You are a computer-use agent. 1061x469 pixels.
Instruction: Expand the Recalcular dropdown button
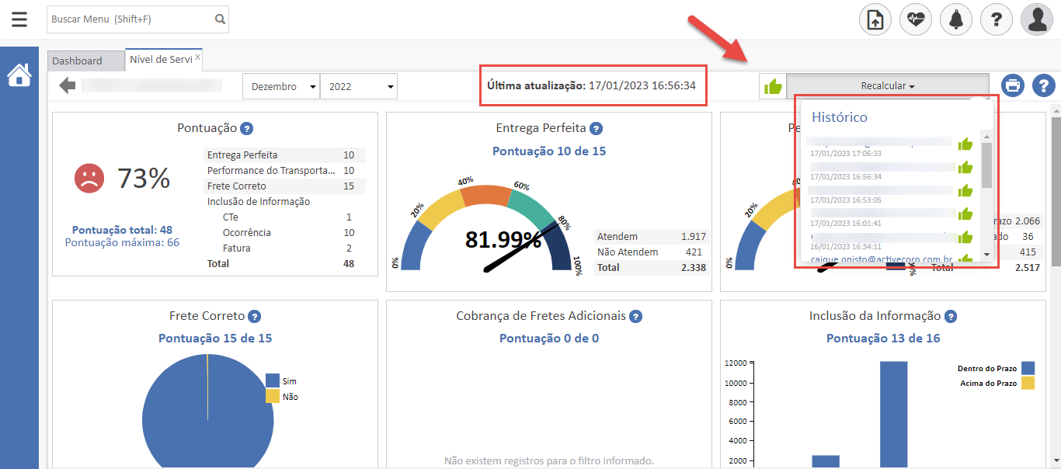tap(888, 86)
